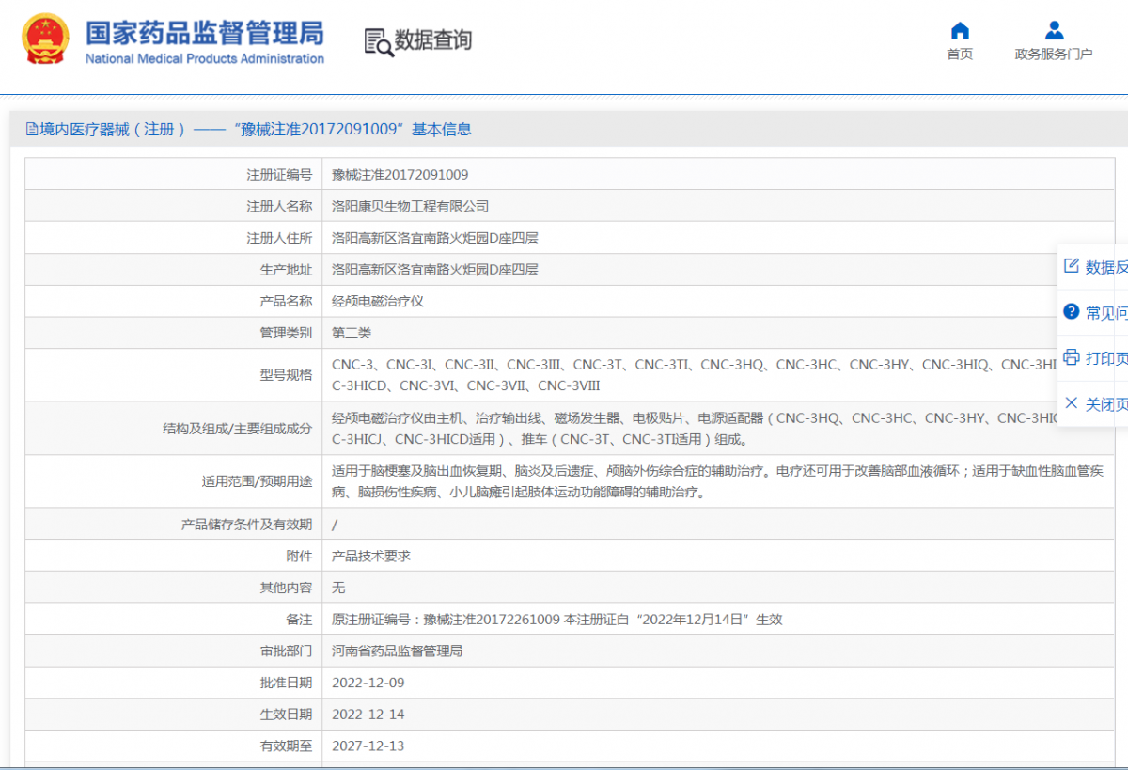Viewport: 1128px width, 770px height.
Task: Click the 政务服务门户 text label
Action: (1054, 55)
